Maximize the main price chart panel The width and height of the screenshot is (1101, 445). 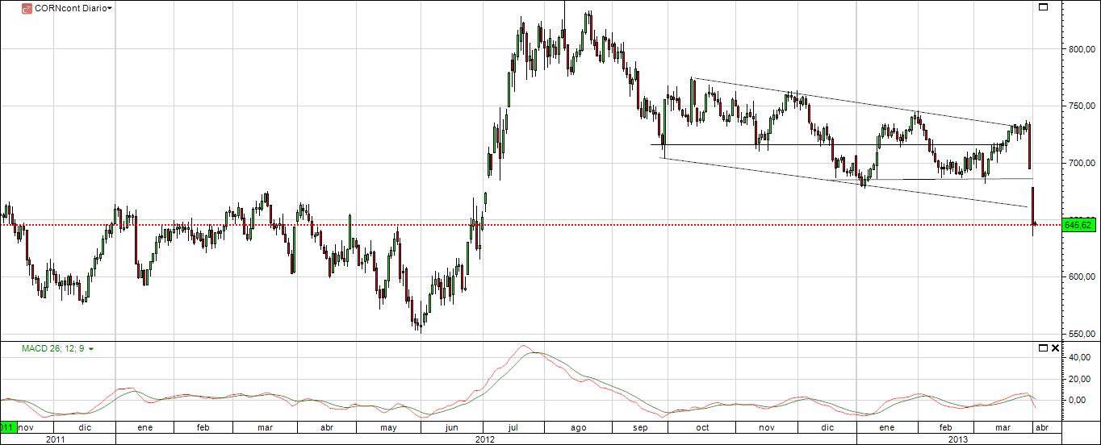[1043, 7]
